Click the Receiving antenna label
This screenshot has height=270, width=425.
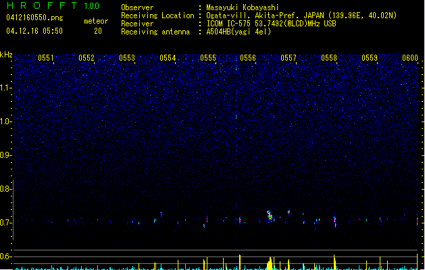coord(155,32)
